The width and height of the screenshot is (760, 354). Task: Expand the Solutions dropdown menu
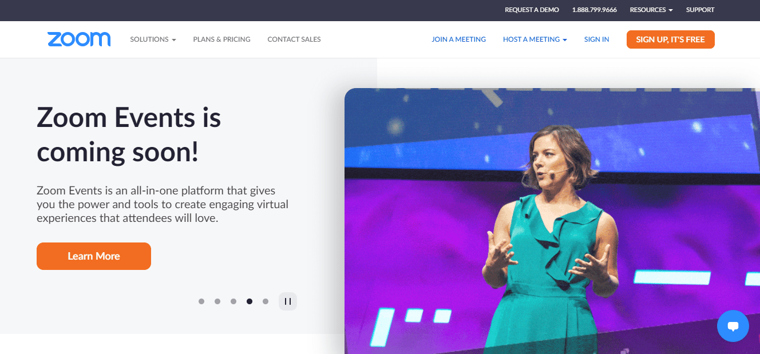(x=153, y=39)
